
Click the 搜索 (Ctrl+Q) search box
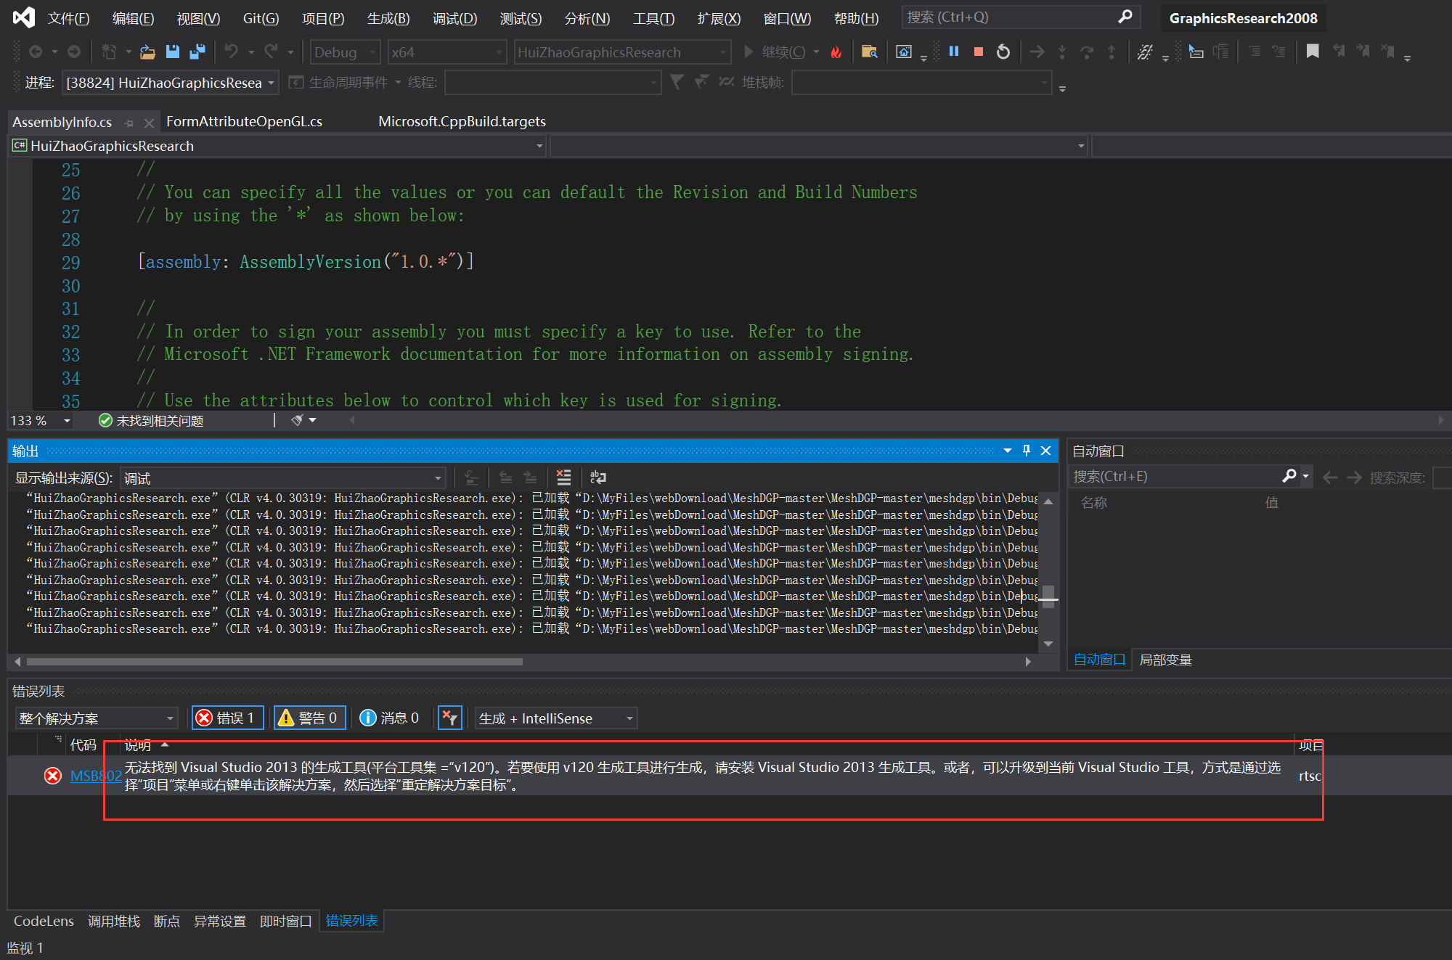click(x=1009, y=17)
